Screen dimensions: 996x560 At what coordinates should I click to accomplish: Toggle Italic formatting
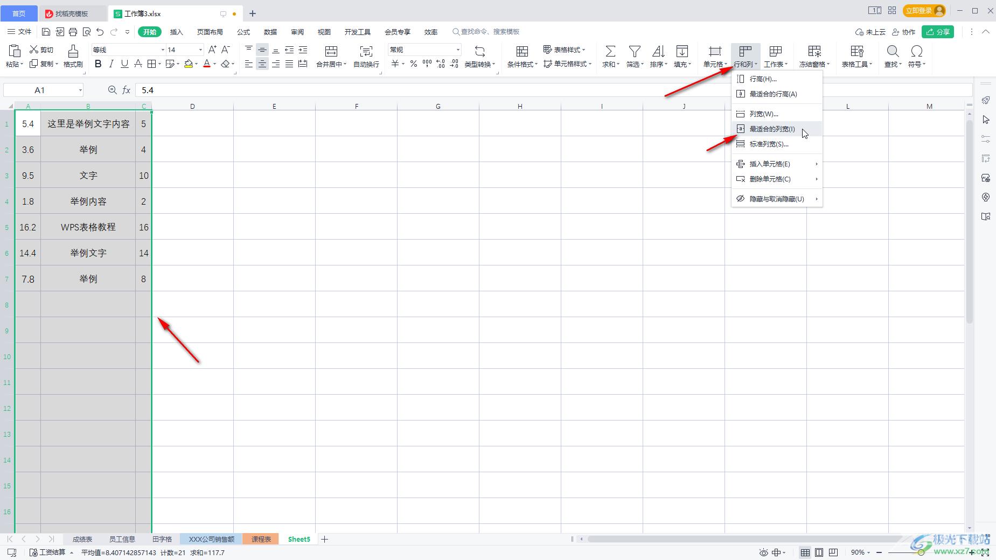(111, 64)
